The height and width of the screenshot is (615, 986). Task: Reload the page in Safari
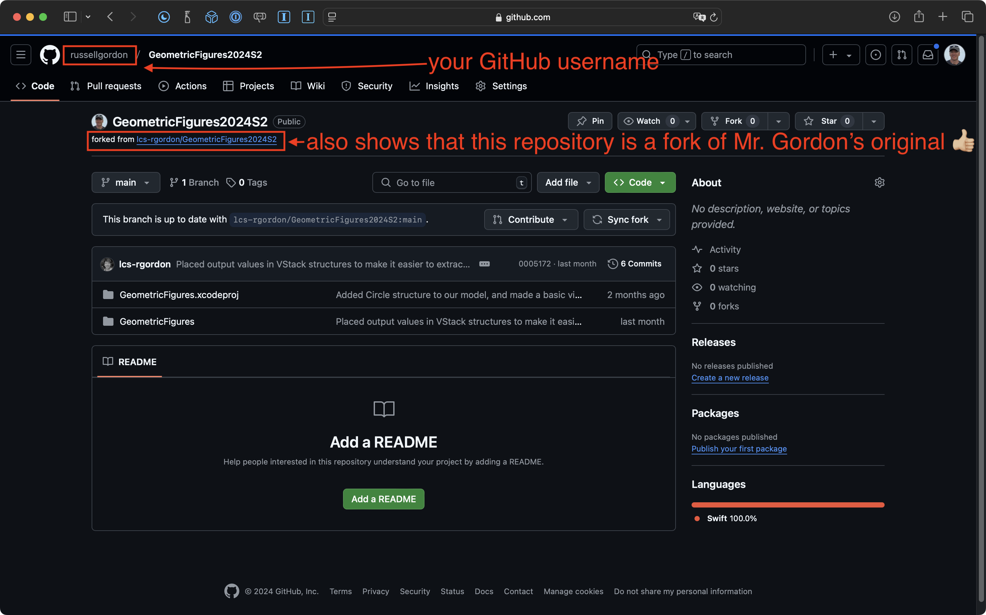pos(713,17)
